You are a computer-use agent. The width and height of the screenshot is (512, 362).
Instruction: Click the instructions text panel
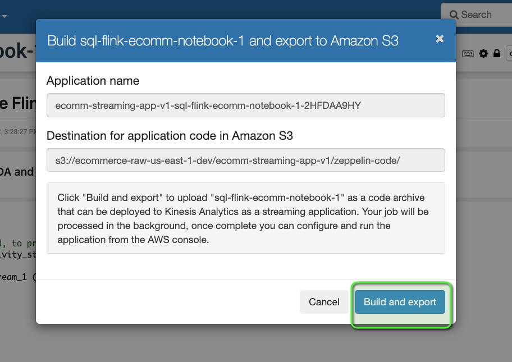point(245,218)
